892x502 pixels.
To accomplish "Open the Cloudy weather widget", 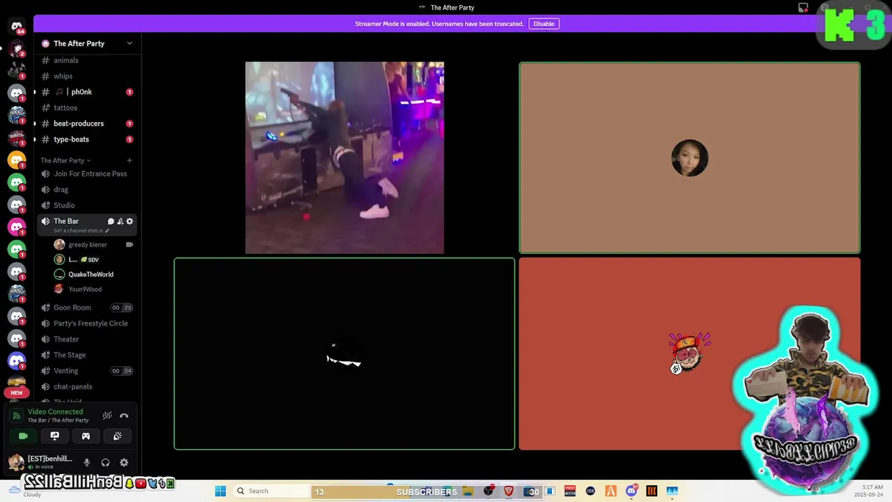I will (x=24, y=491).
